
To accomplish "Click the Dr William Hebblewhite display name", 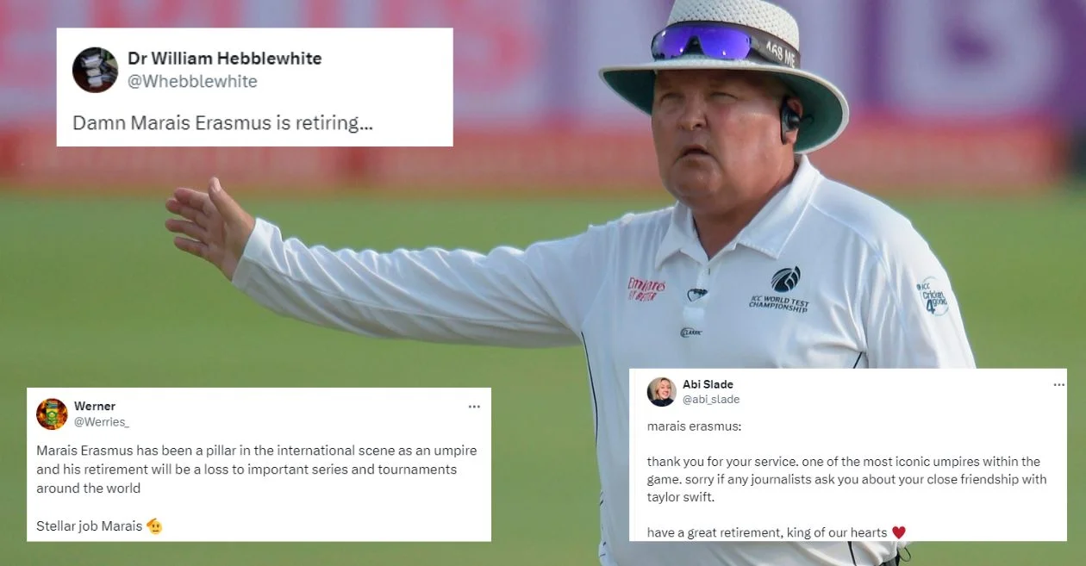I will [224, 59].
